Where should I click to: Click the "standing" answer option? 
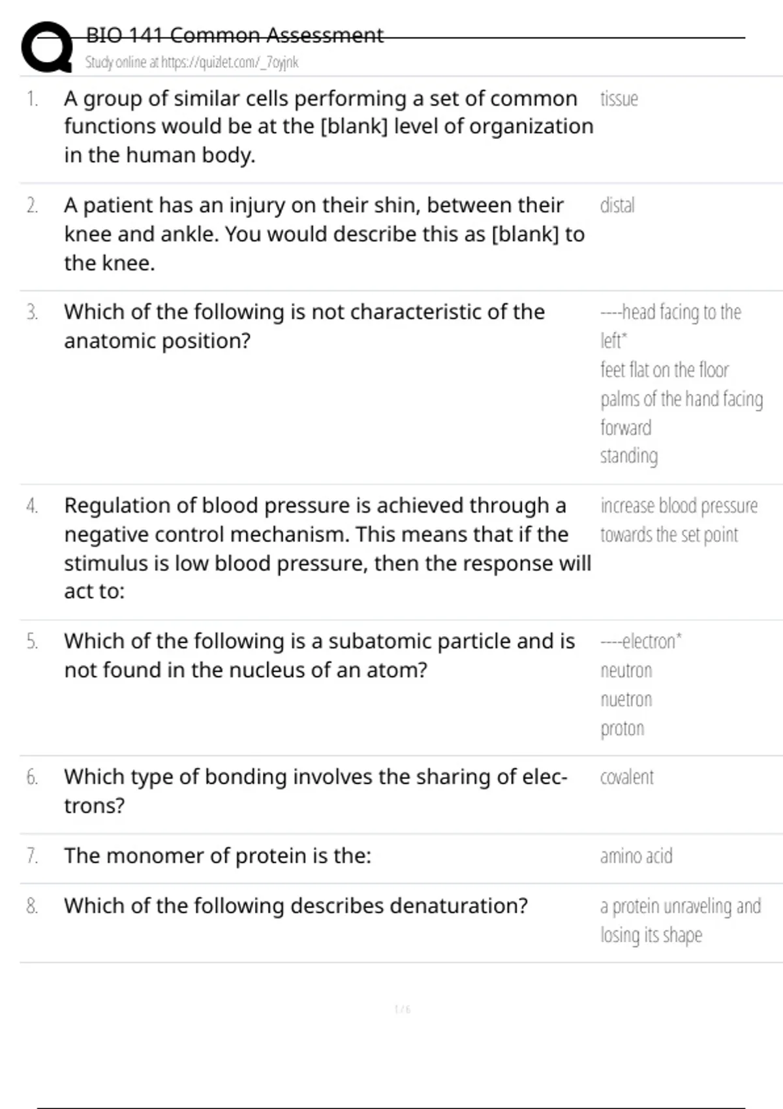pyautogui.click(x=628, y=456)
